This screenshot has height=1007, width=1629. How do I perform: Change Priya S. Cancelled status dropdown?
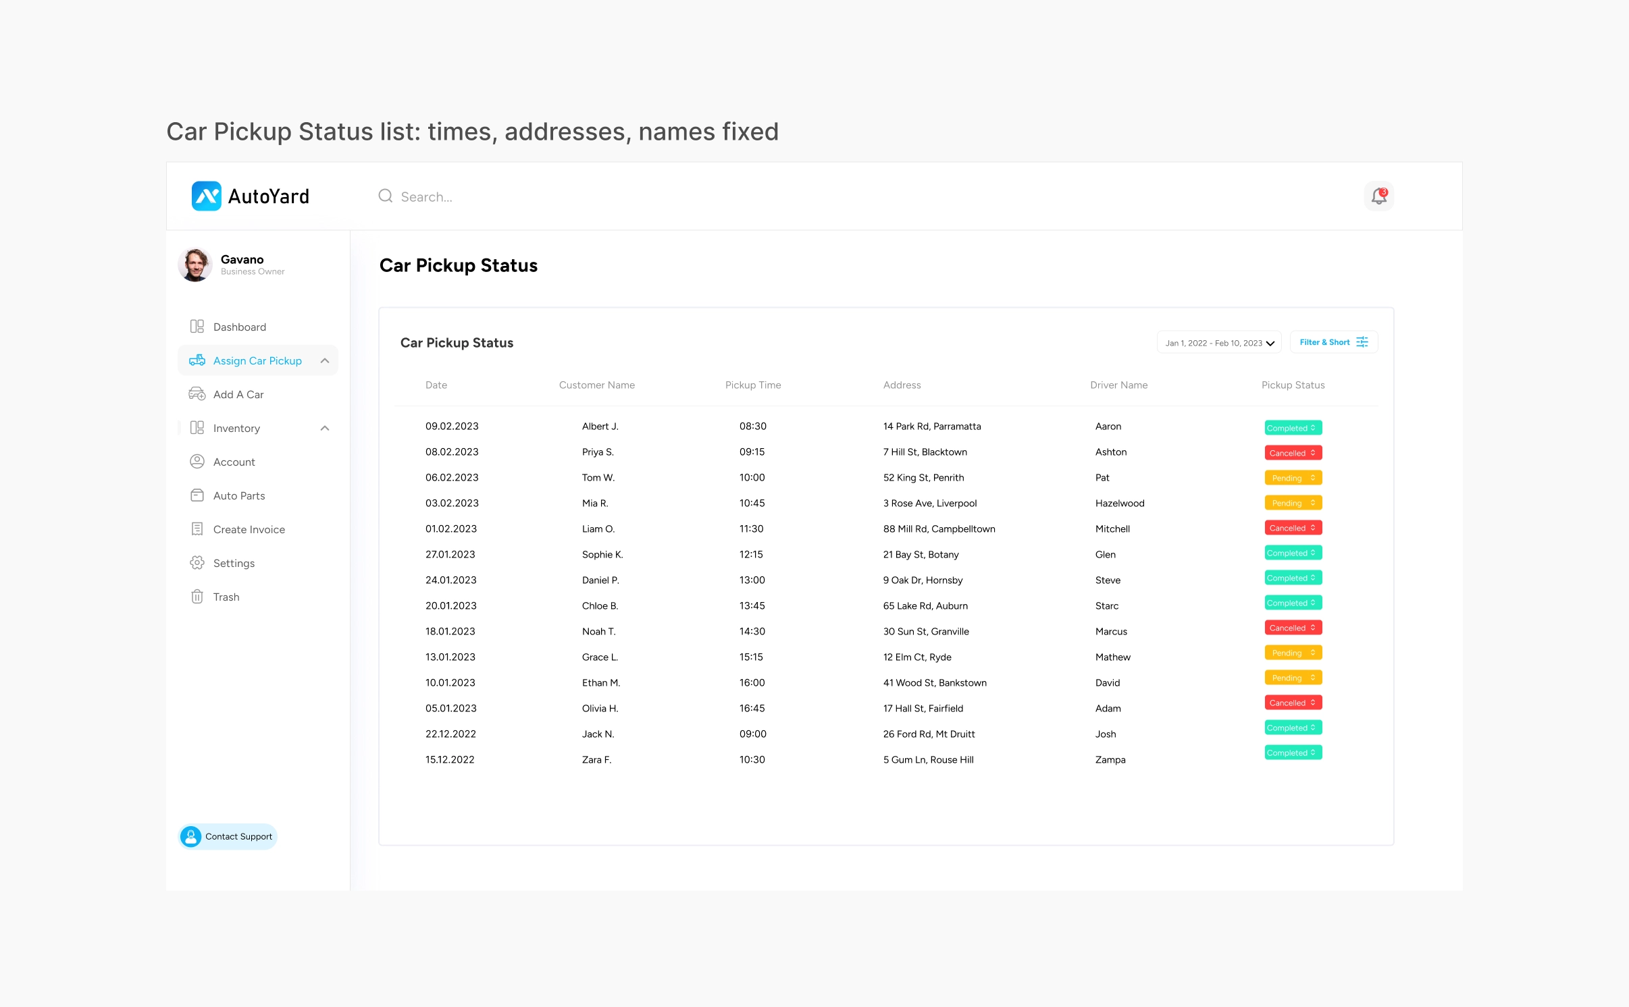coord(1293,453)
